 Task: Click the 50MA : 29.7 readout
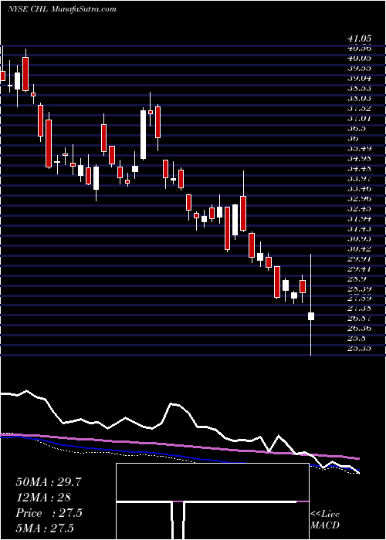point(49,482)
